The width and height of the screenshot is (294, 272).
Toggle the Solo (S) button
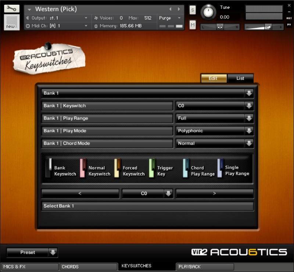click(193, 10)
